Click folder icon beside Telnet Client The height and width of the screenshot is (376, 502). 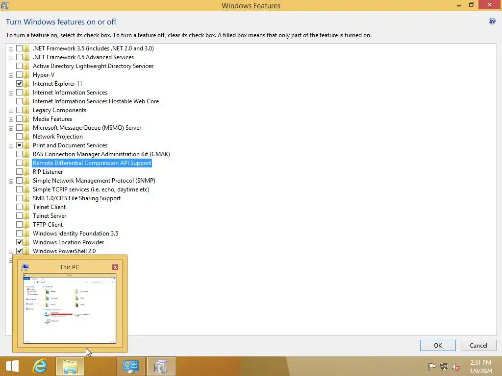(26, 207)
